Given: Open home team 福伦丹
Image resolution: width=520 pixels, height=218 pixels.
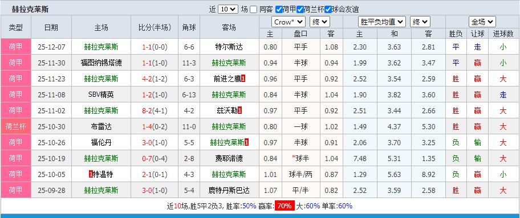Looking at the screenshot, I should click(101, 142).
